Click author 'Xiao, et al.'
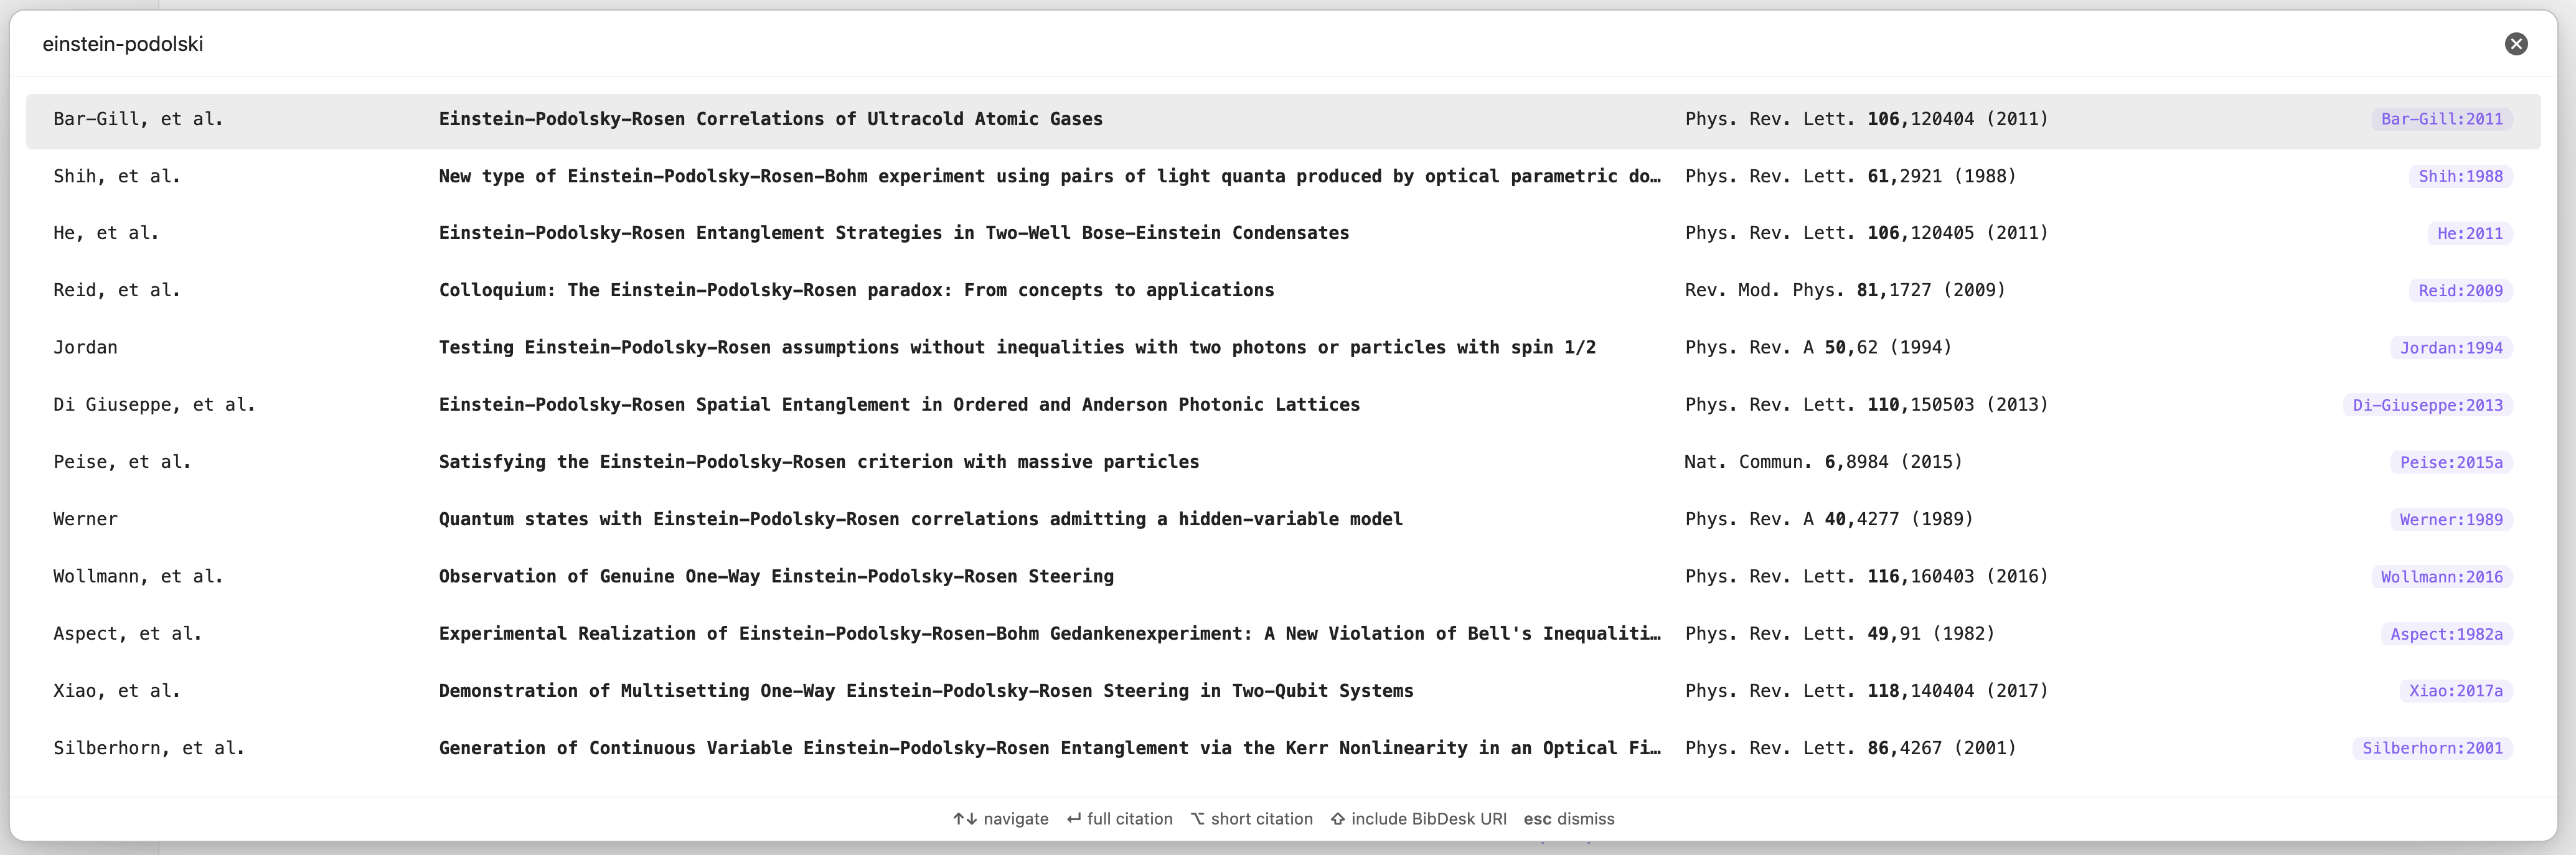The image size is (2576, 855). [117, 691]
